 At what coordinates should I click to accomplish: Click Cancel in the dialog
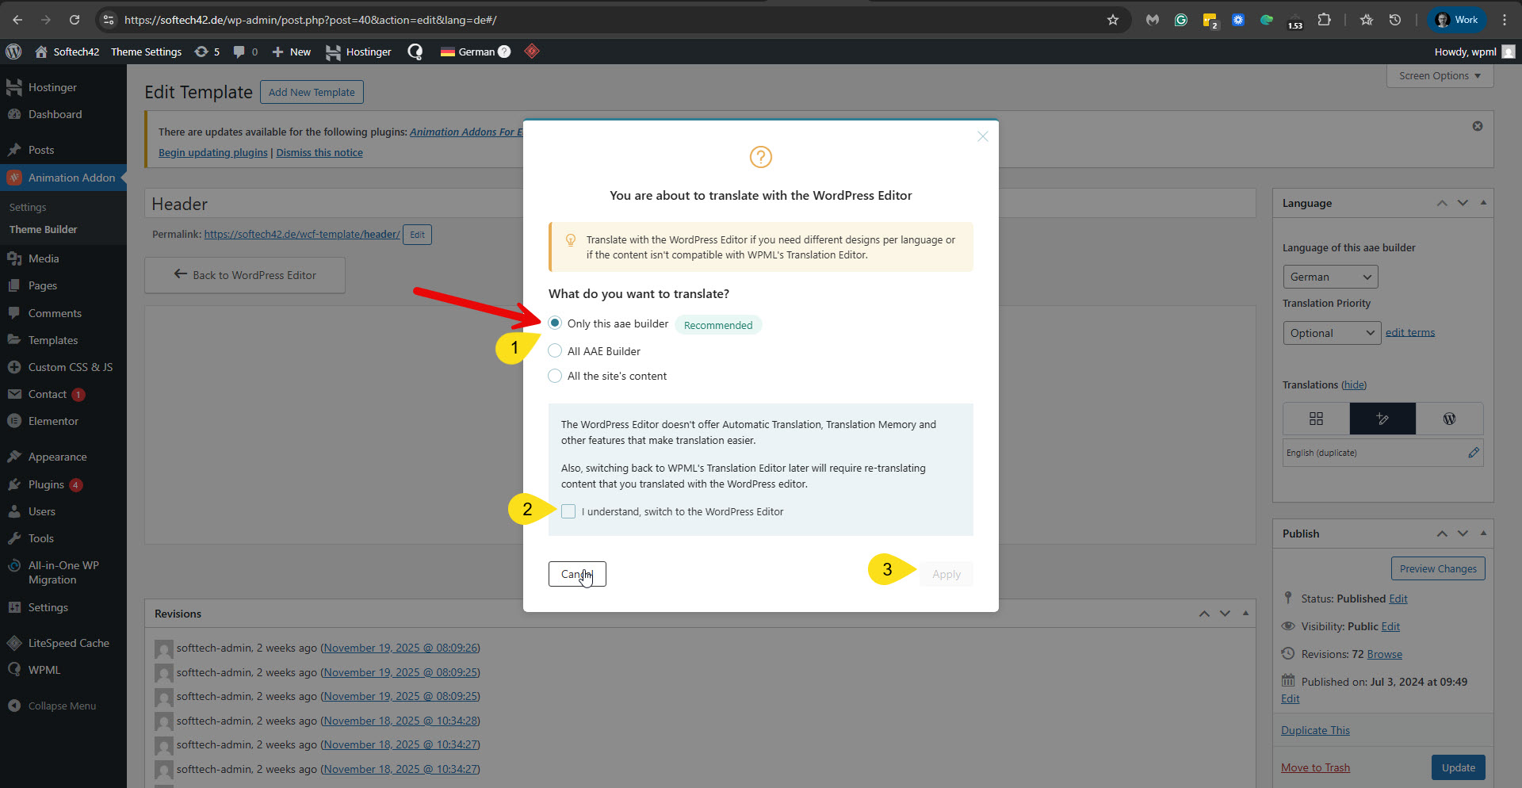[x=577, y=574]
